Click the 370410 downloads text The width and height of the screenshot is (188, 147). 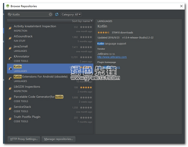122,32
